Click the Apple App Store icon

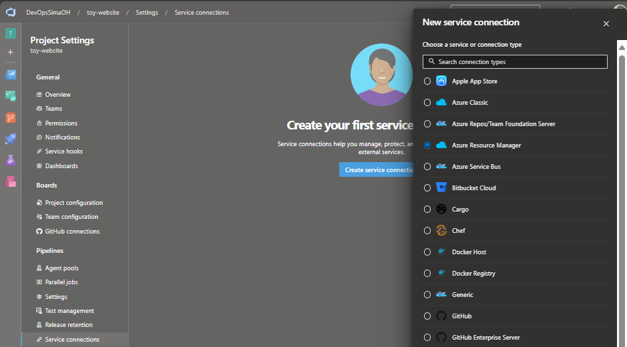click(x=441, y=81)
